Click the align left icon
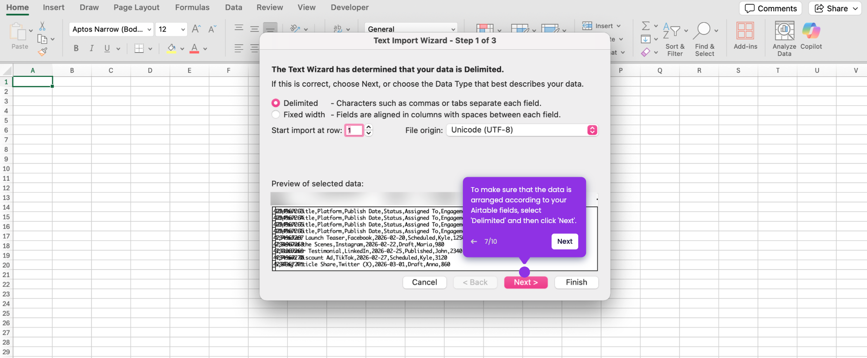The height and width of the screenshot is (358, 867). pos(239,48)
